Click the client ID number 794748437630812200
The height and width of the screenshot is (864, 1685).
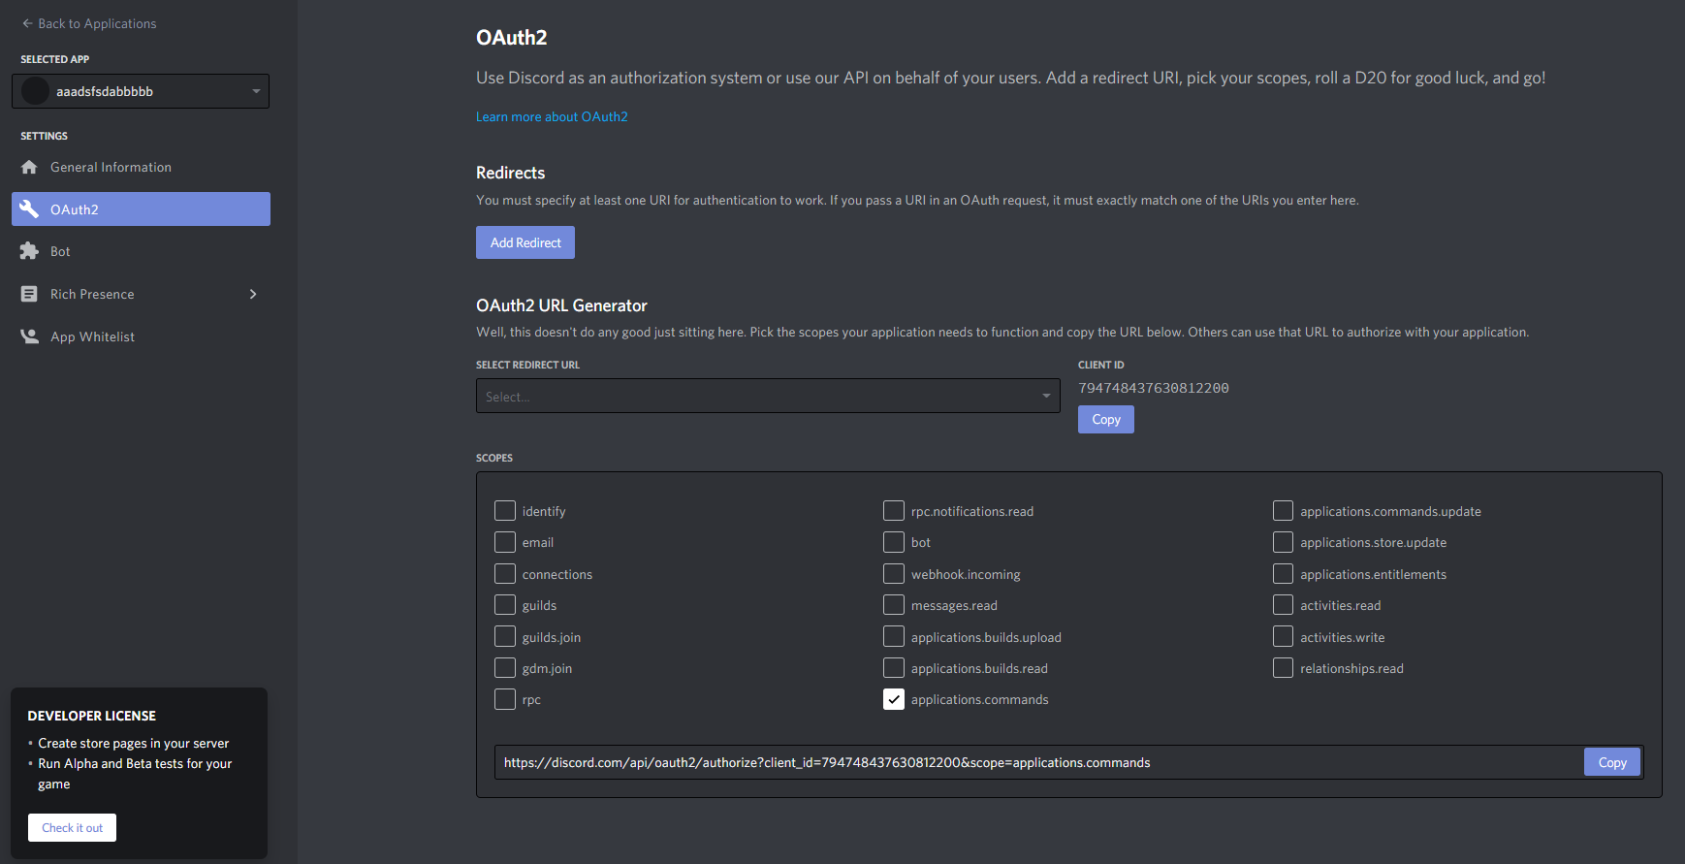[1154, 388]
